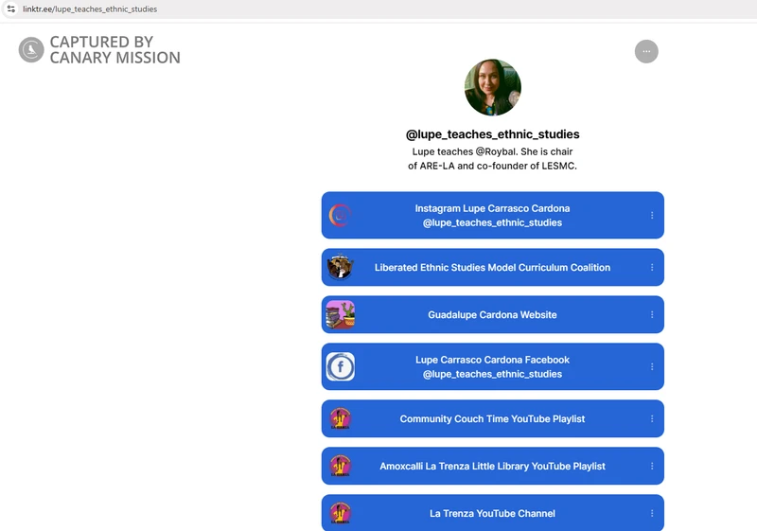Open three-dot menu on Facebook link
Viewport: 757px width, 531px height.
tap(652, 367)
